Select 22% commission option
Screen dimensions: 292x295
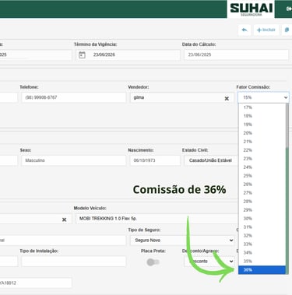pyautogui.click(x=262, y=150)
